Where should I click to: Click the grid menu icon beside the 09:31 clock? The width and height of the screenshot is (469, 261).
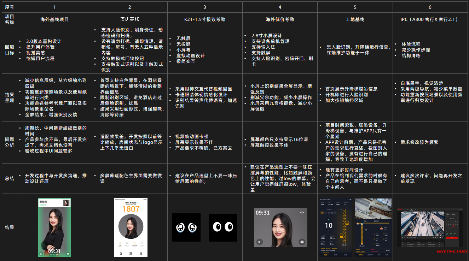tap(41, 254)
